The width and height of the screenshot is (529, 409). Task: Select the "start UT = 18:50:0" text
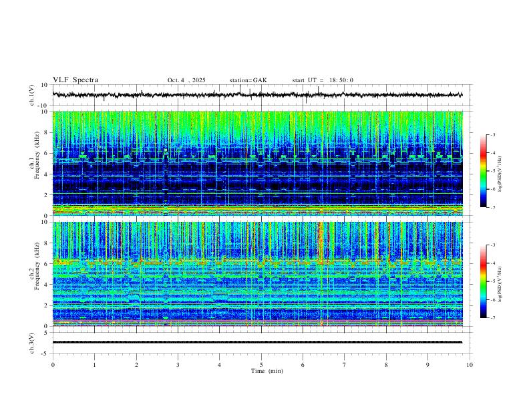323,80
